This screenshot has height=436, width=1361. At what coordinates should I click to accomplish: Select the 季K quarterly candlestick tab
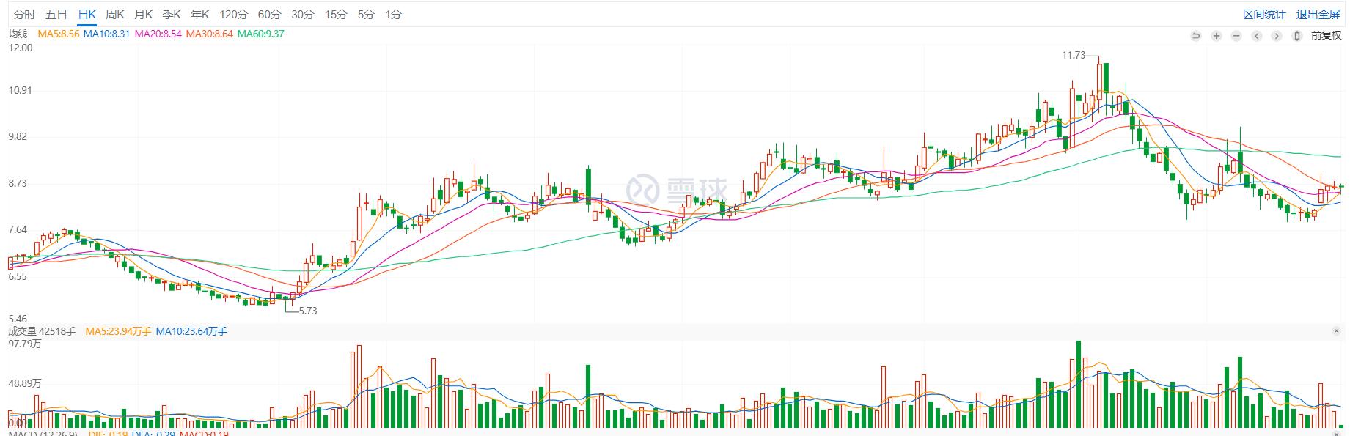(172, 15)
